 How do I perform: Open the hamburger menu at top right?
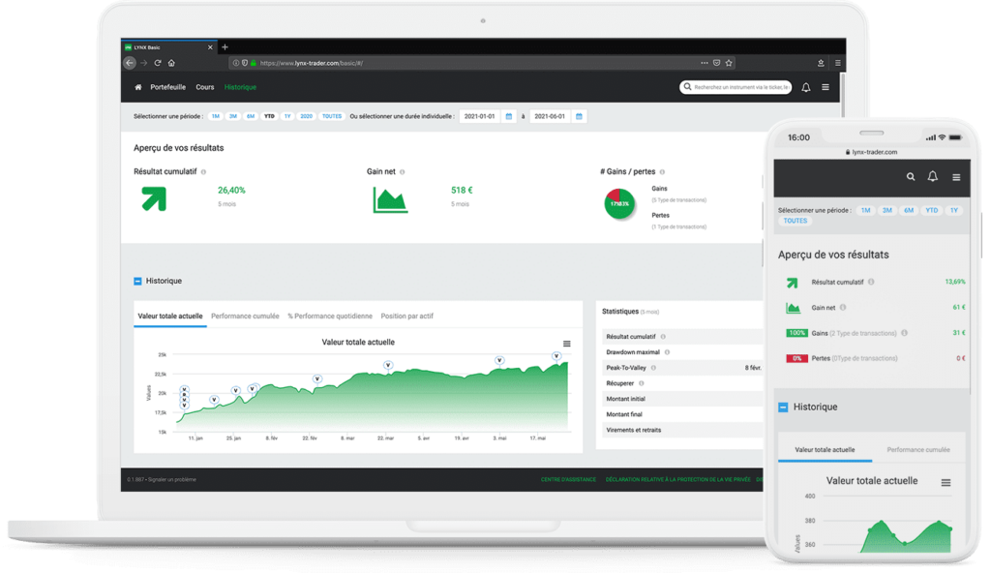point(826,86)
